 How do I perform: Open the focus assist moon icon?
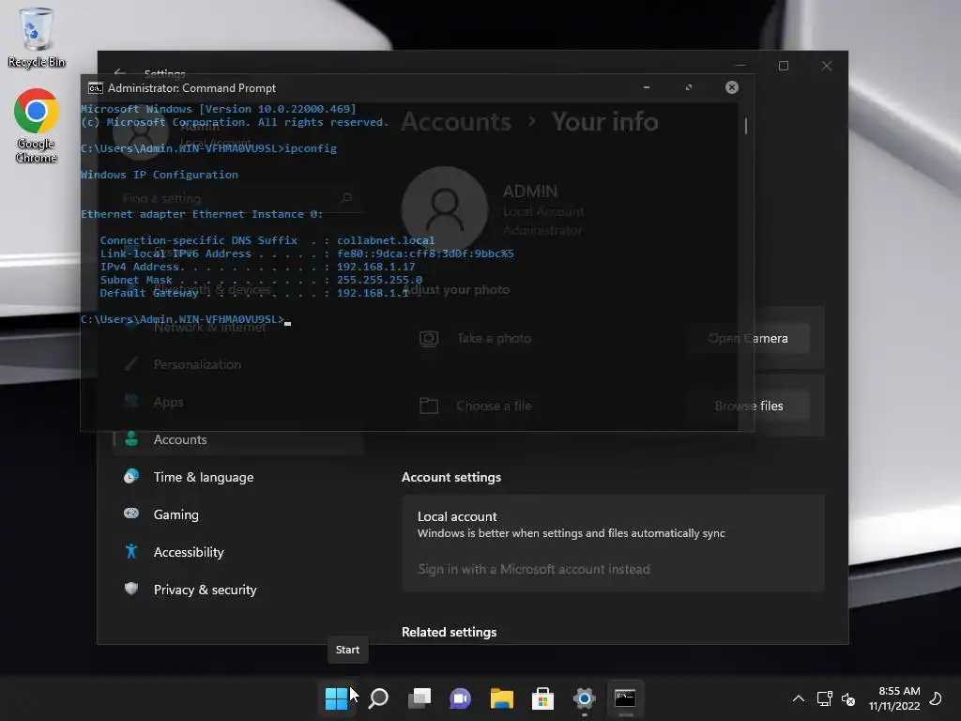pos(936,698)
